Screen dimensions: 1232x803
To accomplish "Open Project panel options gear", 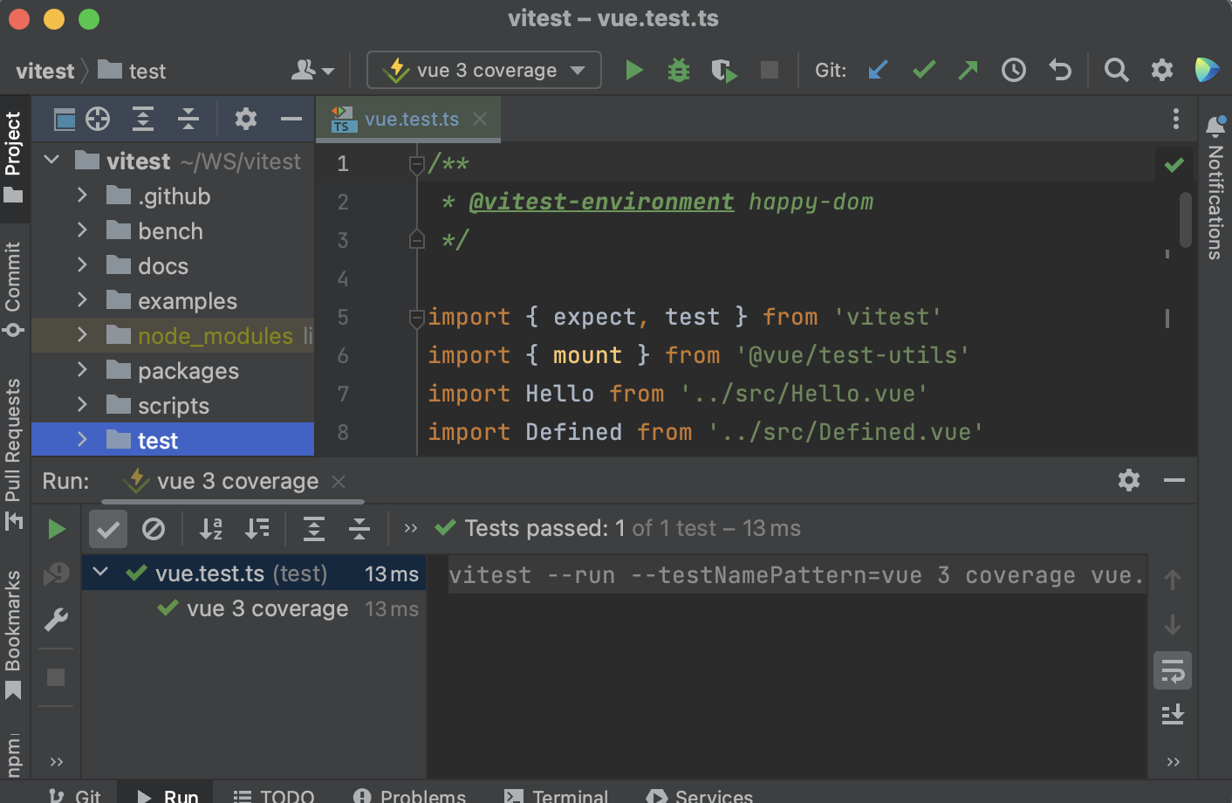I will pyautogui.click(x=246, y=119).
